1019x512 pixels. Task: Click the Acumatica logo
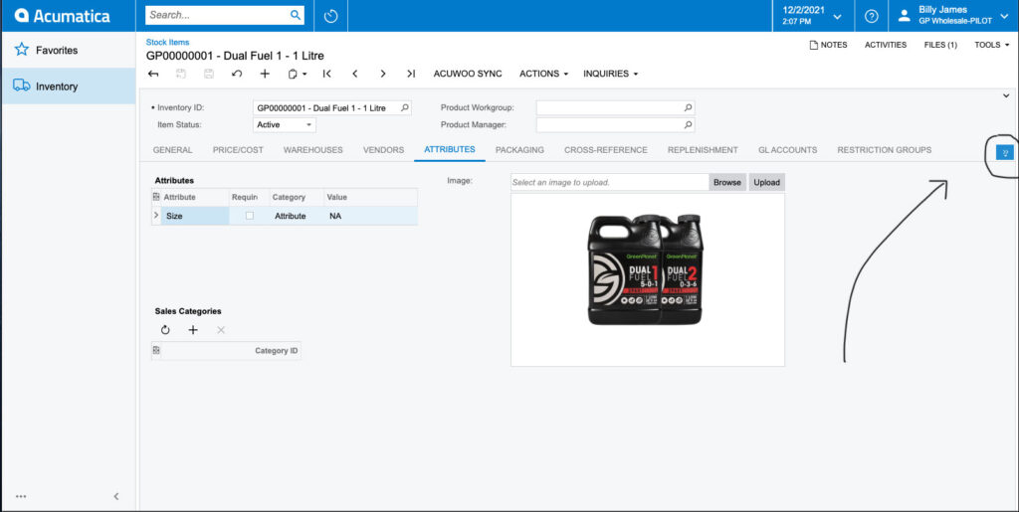point(62,16)
